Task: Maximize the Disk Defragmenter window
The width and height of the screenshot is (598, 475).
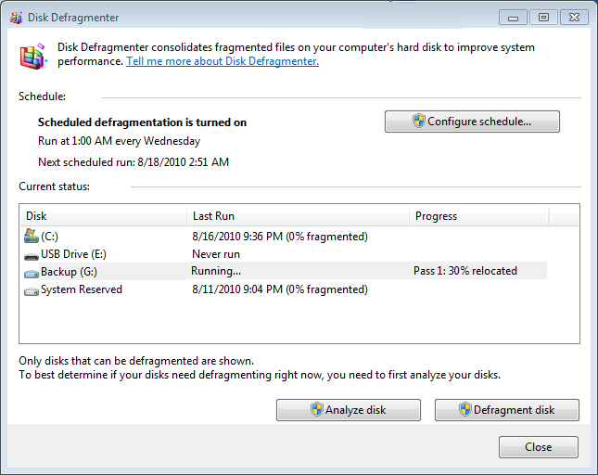Action: [543, 17]
